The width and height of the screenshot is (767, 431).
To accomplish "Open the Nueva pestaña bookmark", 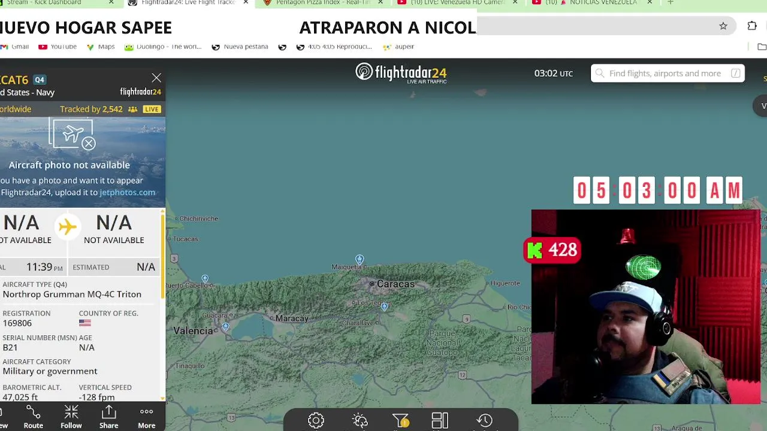I will coord(240,47).
